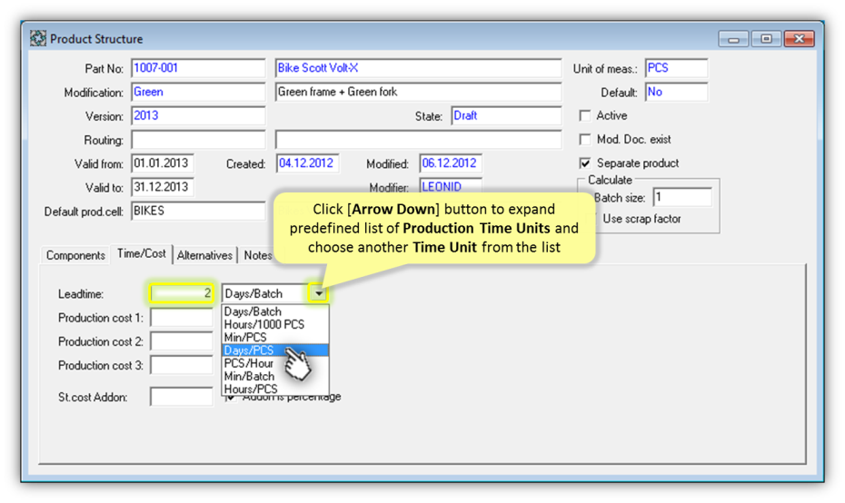
Task: Open the Alternatives tab
Action: (205, 255)
